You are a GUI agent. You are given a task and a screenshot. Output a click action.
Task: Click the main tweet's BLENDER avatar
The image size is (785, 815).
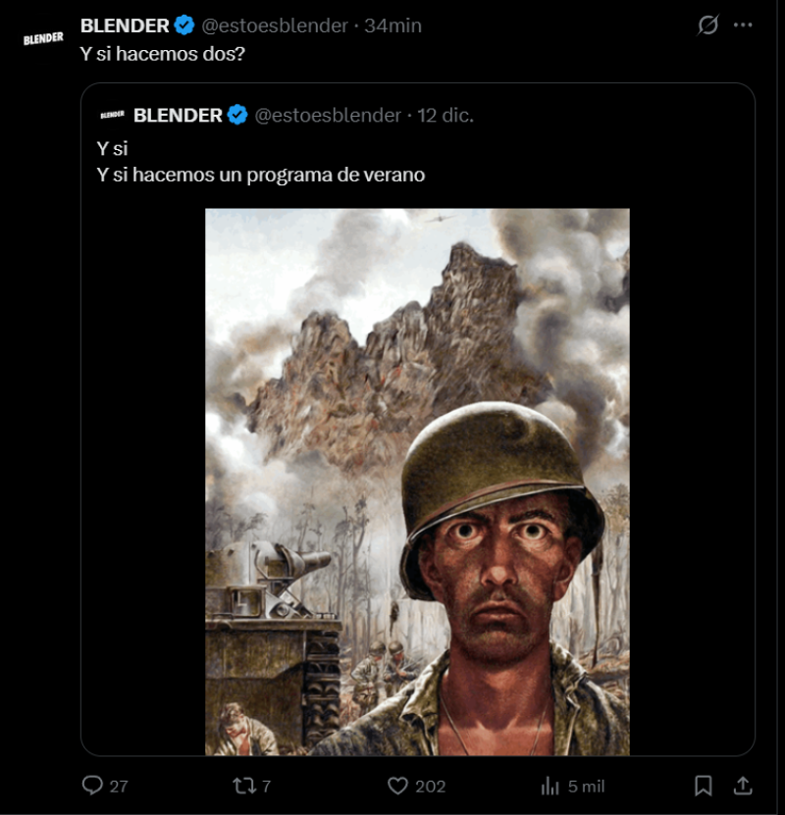[43, 38]
